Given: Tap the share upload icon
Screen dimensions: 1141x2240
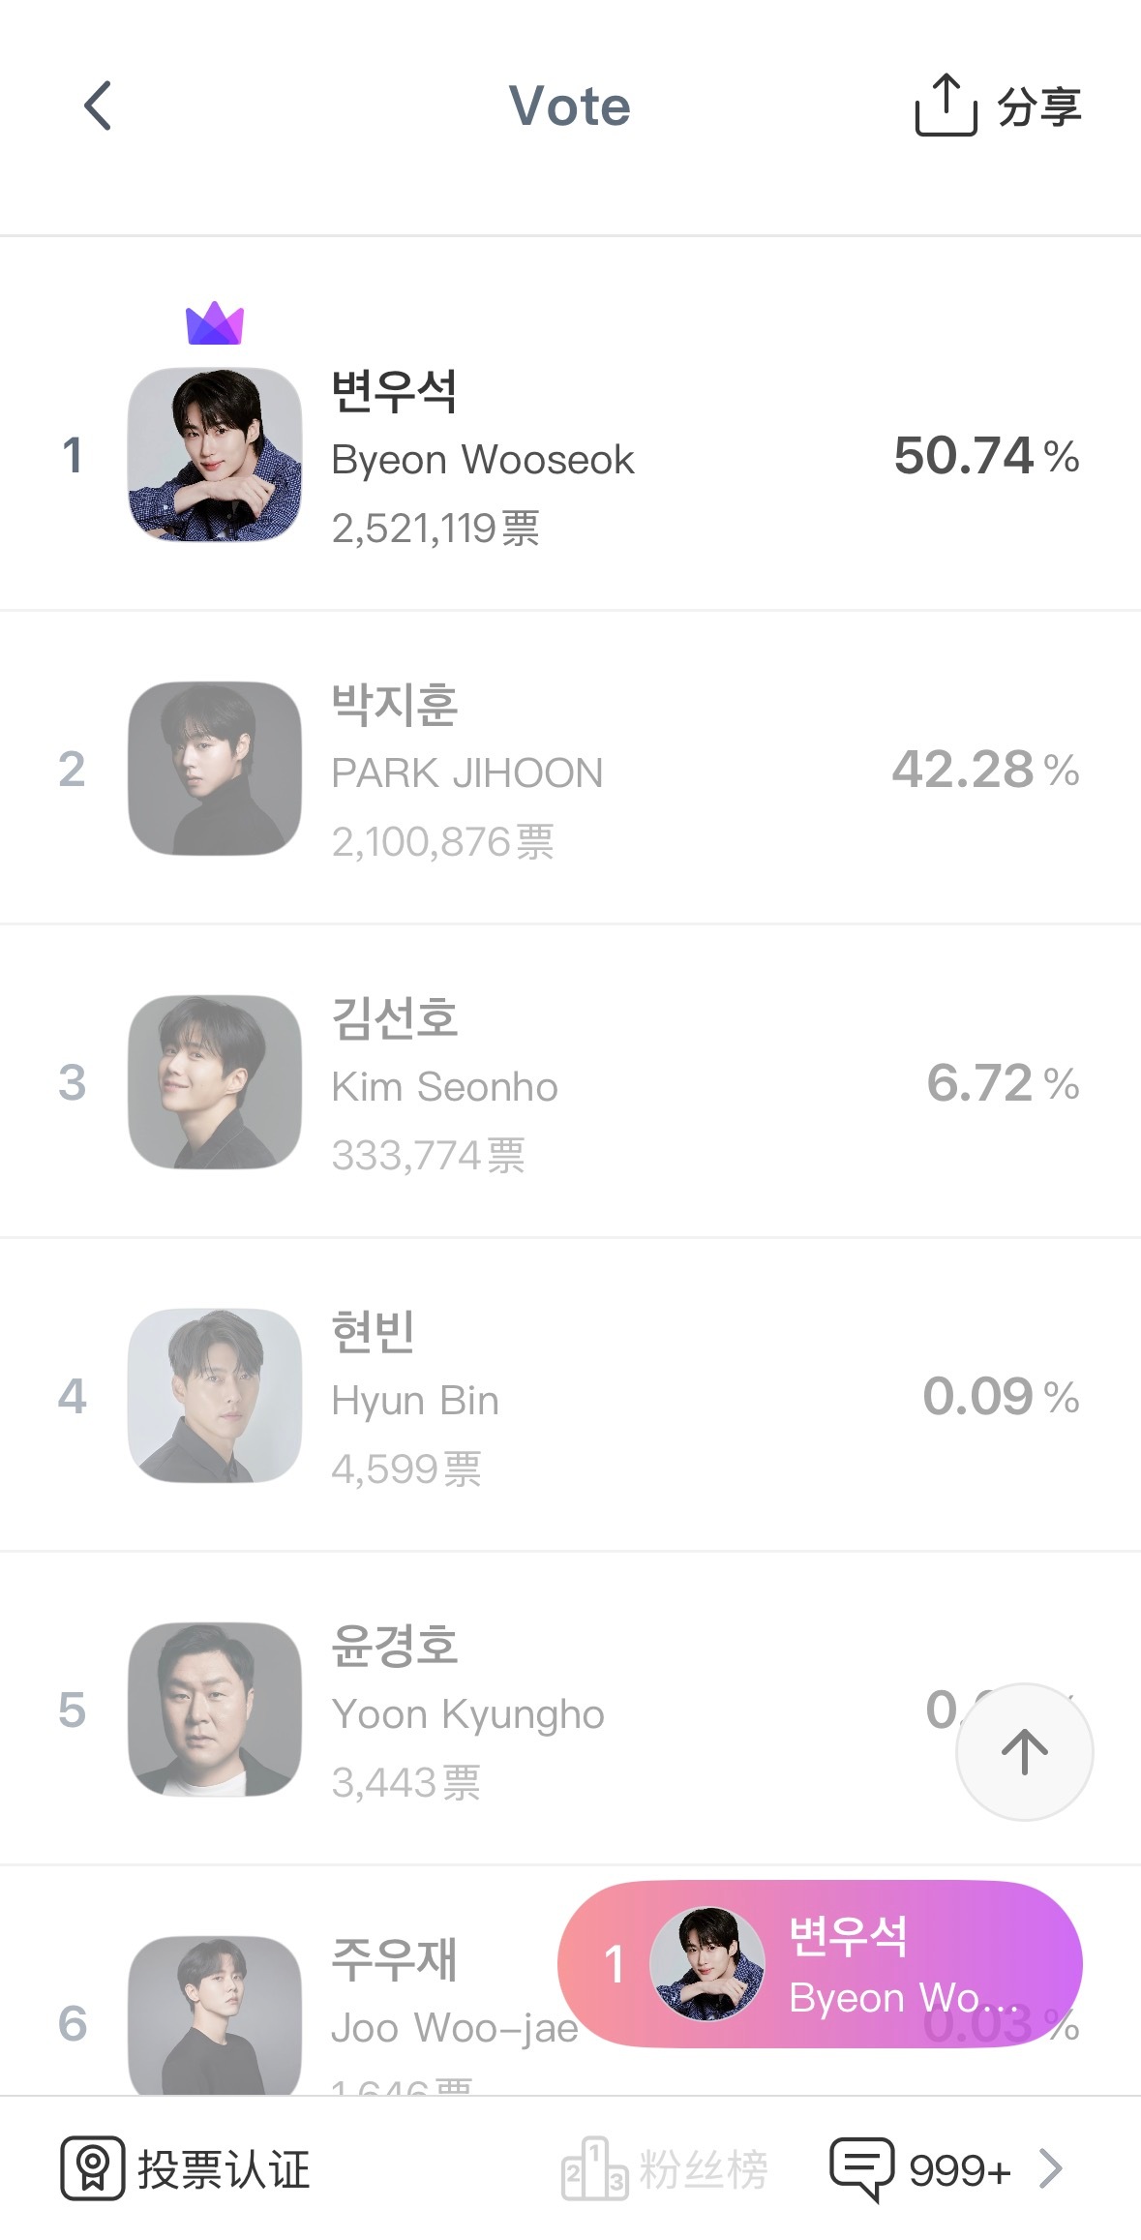Looking at the screenshot, I should click(946, 105).
